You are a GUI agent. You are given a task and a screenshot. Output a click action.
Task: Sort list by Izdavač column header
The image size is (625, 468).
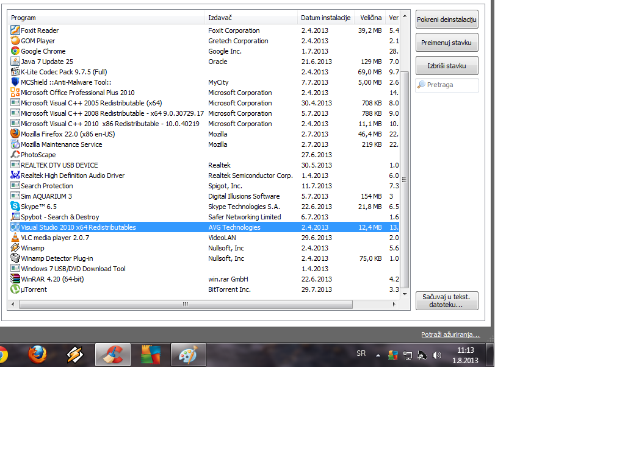pos(251,18)
